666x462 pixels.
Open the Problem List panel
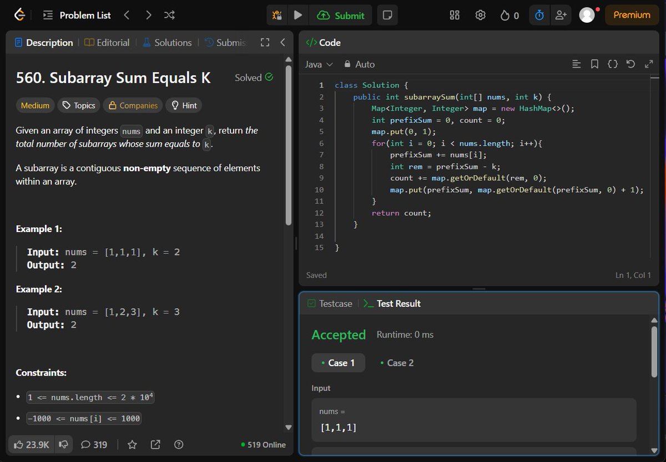(77, 16)
